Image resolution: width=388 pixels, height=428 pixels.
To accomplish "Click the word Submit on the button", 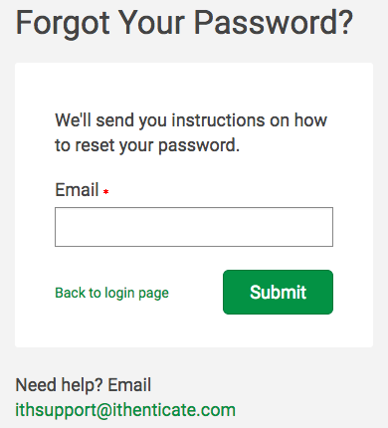I will pyautogui.click(x=278, y=292).
